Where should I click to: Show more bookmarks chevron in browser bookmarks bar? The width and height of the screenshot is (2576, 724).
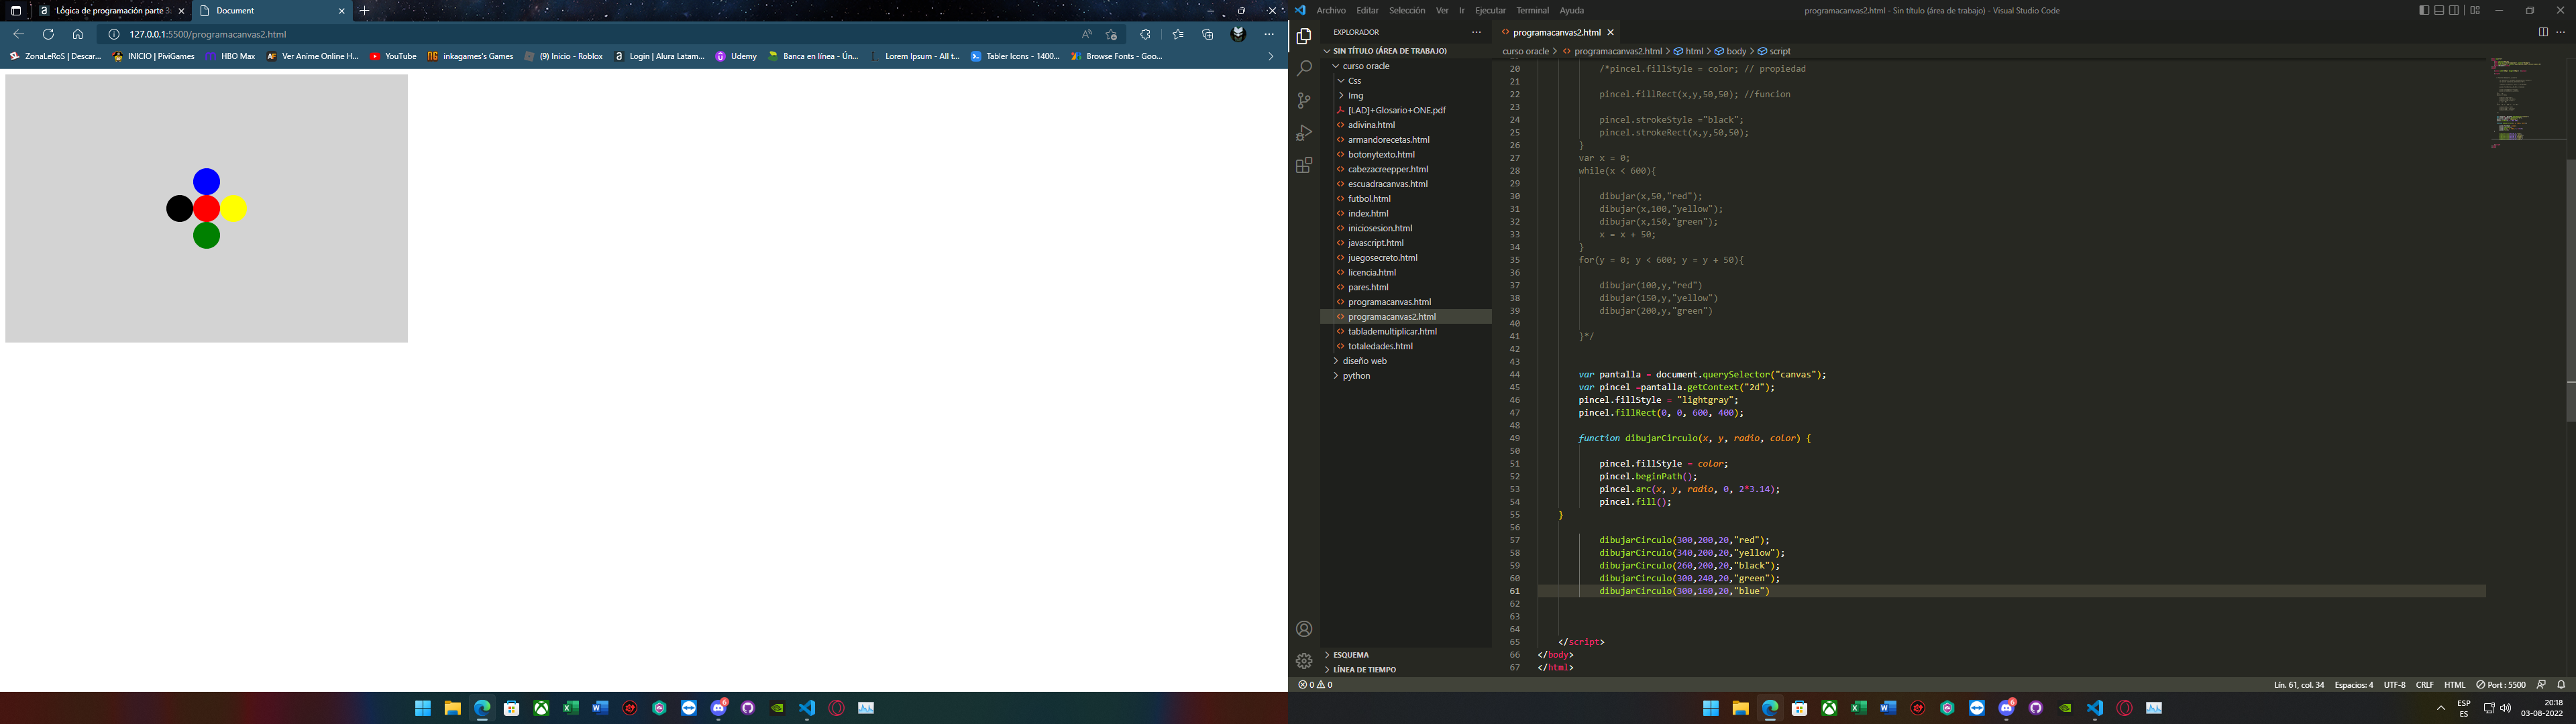pyautogui.click(x=1271, y=57)
